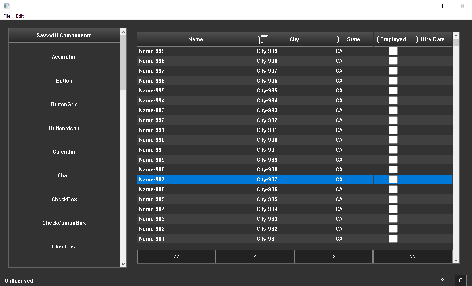Go to first page with << button
The height and width of the screenshot is (286, 472).
(x=176, y=256)
